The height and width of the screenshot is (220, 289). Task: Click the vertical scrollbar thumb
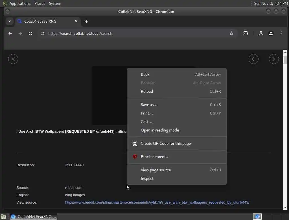(285, 60)
